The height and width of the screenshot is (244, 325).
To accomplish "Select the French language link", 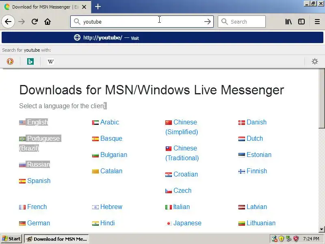I will (x=37, y=207).
